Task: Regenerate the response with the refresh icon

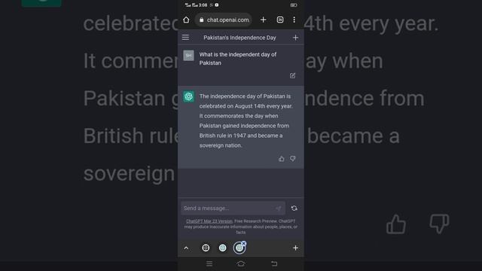Action: tap(294, 209)
